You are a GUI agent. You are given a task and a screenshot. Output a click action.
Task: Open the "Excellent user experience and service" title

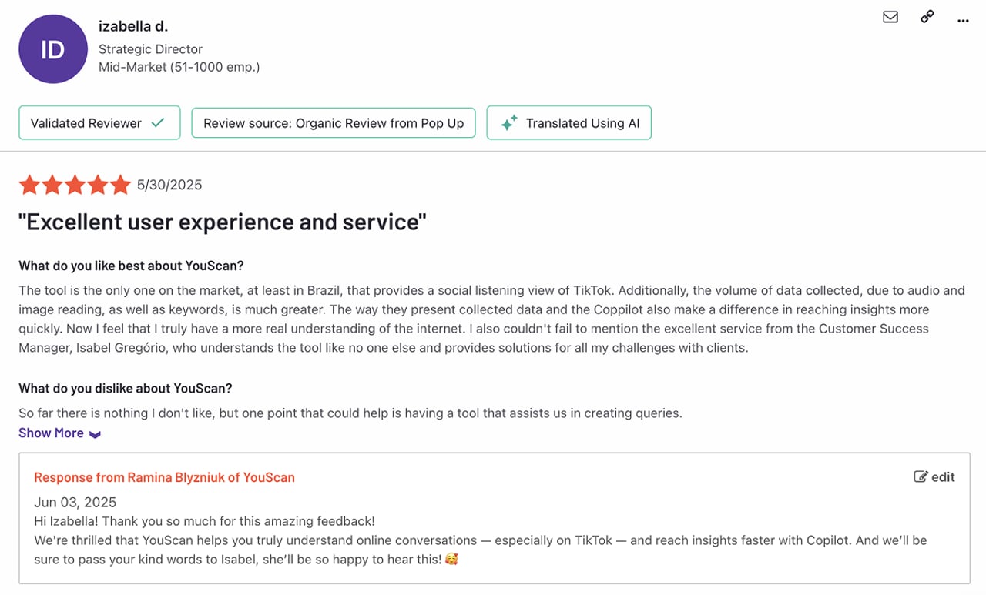click(222, 222)
